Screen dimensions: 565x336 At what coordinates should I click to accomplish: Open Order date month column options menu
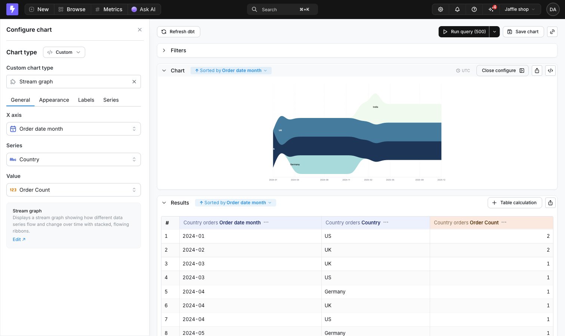click(266, 222)
